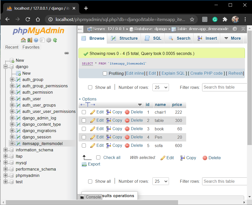Open SQL tab
The image size is (252, 205).
click(x=153, y=38)
